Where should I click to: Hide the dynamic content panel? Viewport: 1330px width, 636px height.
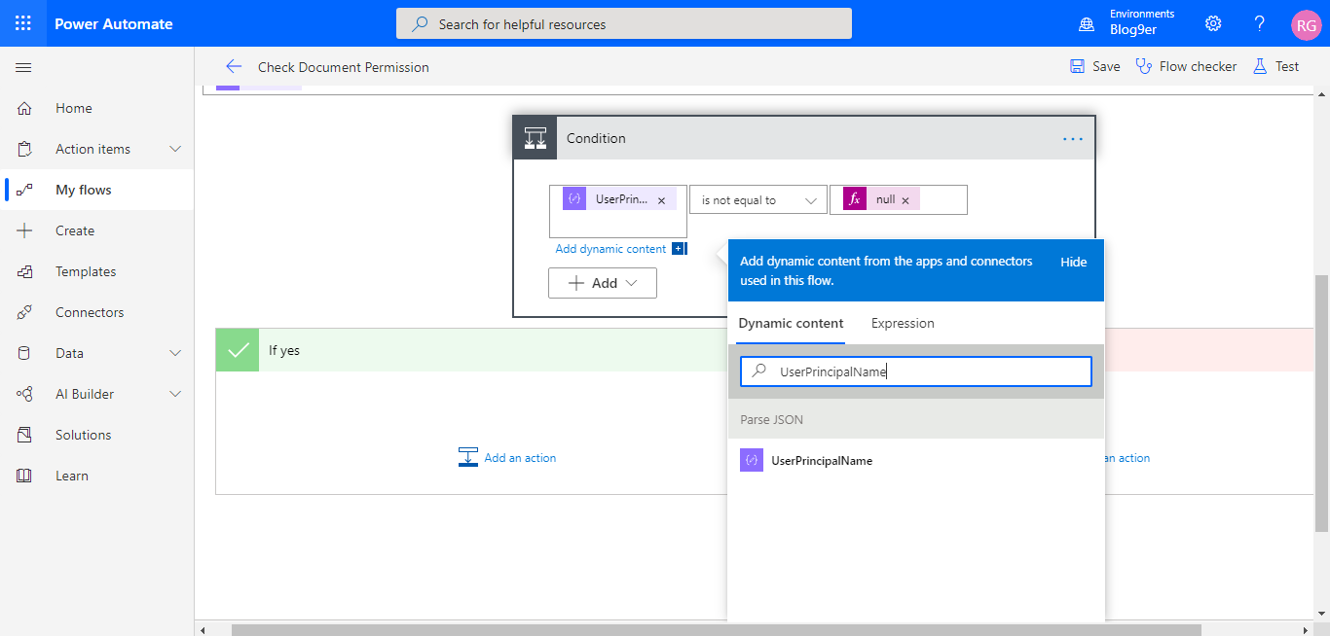coord(1074,262)
